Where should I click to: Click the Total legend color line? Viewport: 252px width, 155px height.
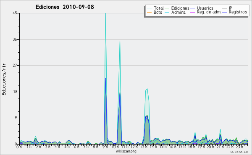[x=149, y=8]
